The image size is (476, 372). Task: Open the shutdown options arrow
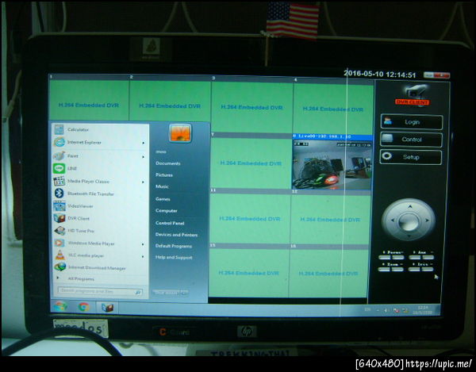[185, 293]
